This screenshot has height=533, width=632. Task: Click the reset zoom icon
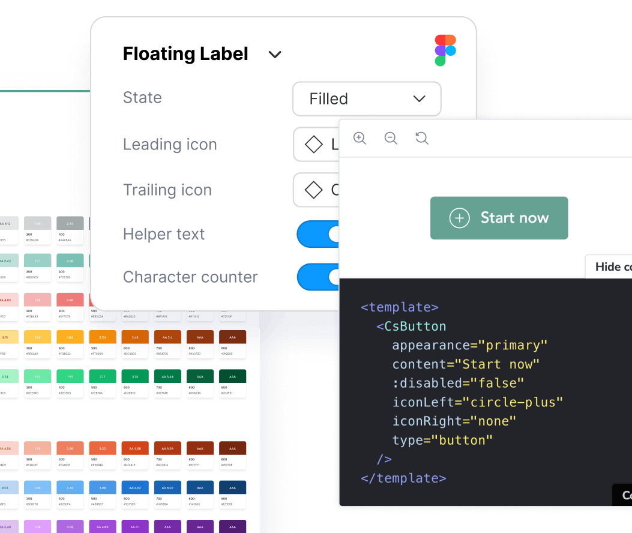[x=421, y=138]
